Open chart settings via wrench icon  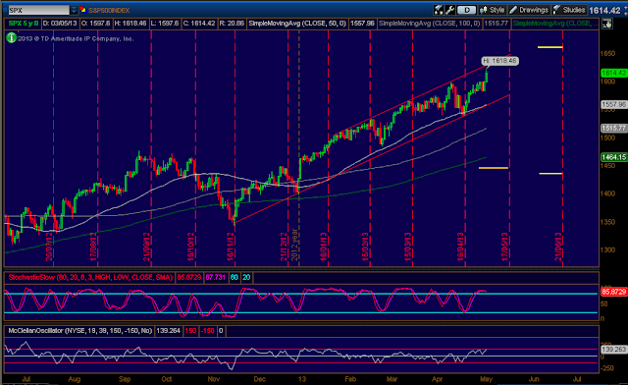(x=449, y=10)
